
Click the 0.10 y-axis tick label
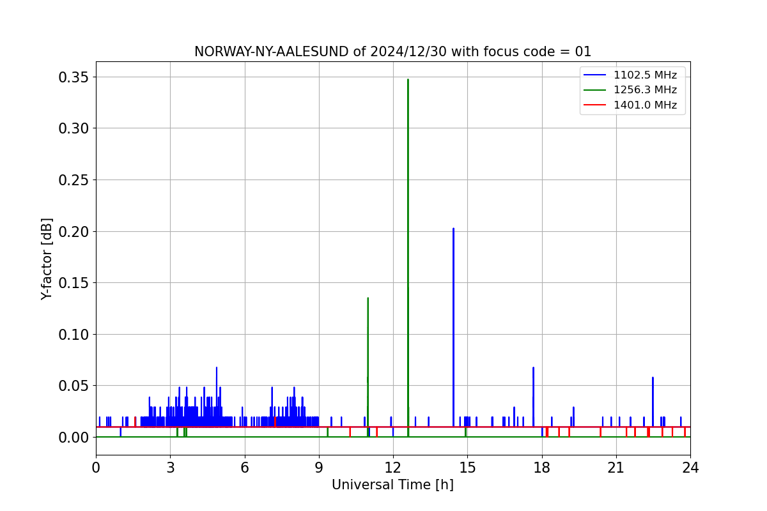(74, 335)
